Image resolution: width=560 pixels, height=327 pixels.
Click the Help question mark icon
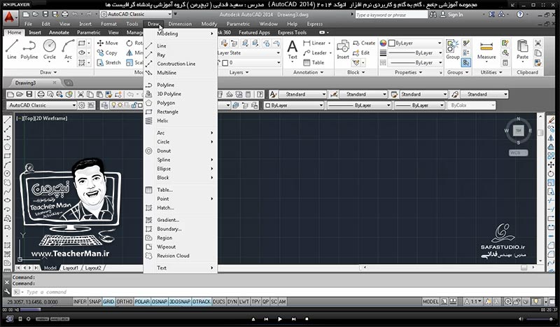pyautogui.click(x=520, y=14)
